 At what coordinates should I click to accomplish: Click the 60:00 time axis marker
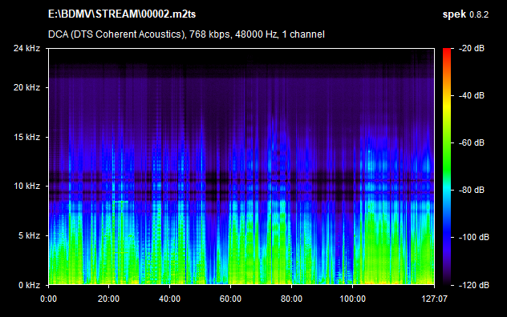point(230,299)
